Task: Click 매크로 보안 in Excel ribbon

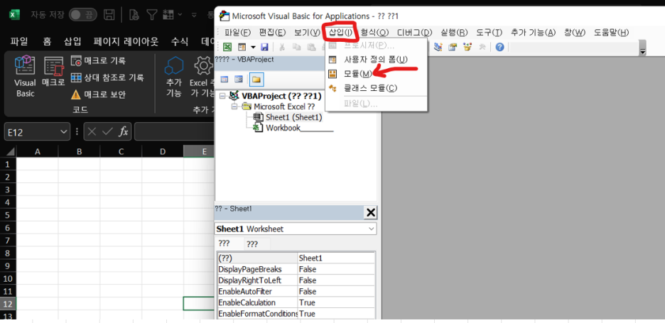Action: coord(98,94)
